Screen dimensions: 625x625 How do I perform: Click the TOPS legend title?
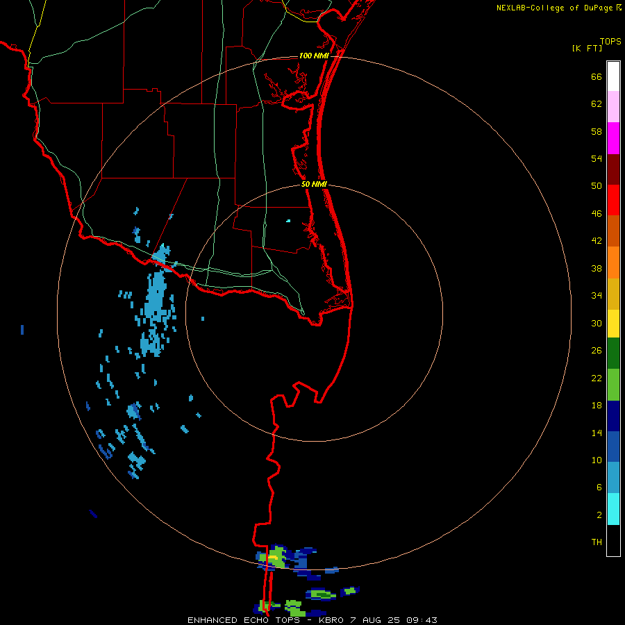610,41
